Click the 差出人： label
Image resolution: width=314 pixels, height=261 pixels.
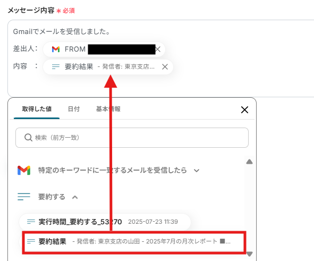coord(25,49)
